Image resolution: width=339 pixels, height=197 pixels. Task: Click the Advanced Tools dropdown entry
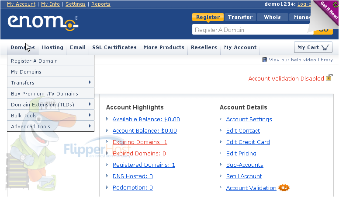51,127
